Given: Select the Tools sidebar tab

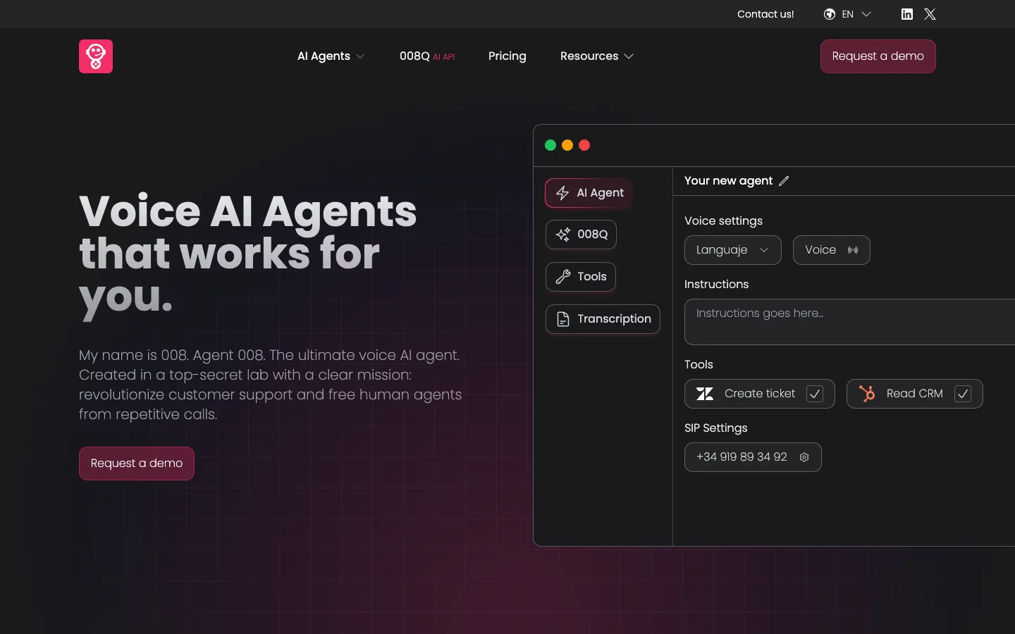Looking at the screenshot, I should point(581,277).
